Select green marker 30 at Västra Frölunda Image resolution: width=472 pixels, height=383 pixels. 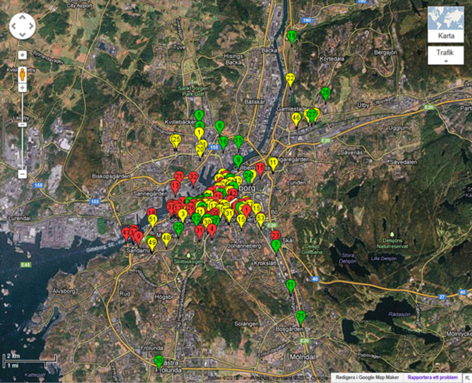coord(159,361)
